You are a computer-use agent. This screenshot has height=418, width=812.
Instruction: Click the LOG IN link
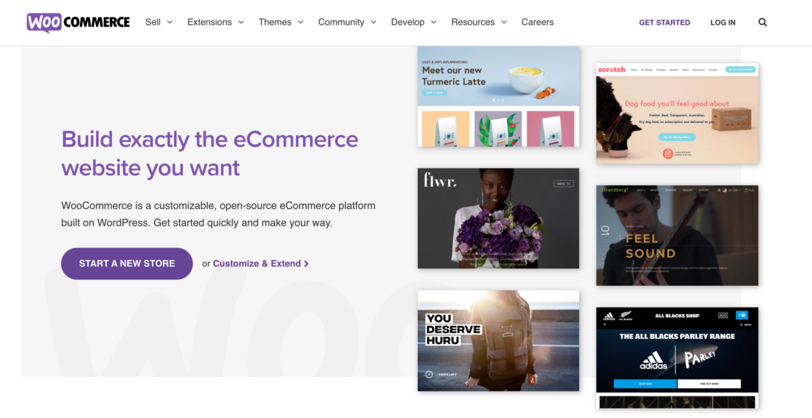click(723, 23)
